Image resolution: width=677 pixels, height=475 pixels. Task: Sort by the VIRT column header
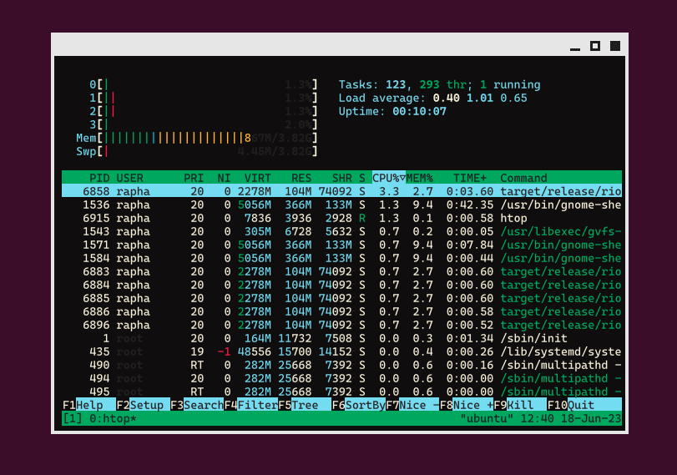tap(257, 178)
